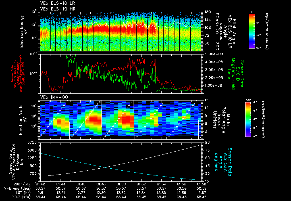Click the '01:50' time tick label
The image size is (291, 201).
(x=121, y=184)
